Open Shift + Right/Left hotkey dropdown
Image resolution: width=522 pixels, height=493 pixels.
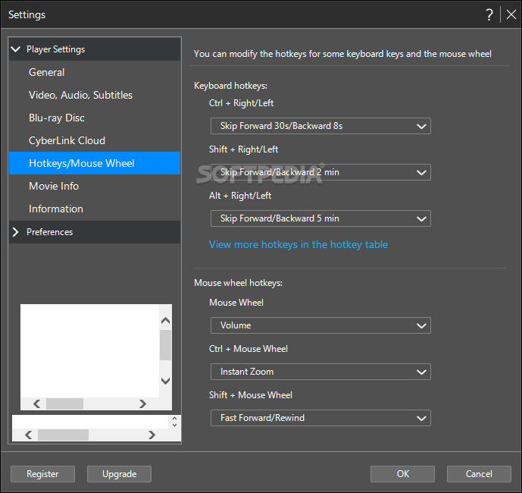pyautogui.click(x=320, y=172)
